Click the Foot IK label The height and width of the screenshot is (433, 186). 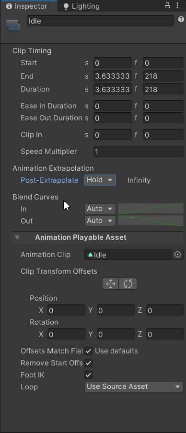click(x=32, y=375)
